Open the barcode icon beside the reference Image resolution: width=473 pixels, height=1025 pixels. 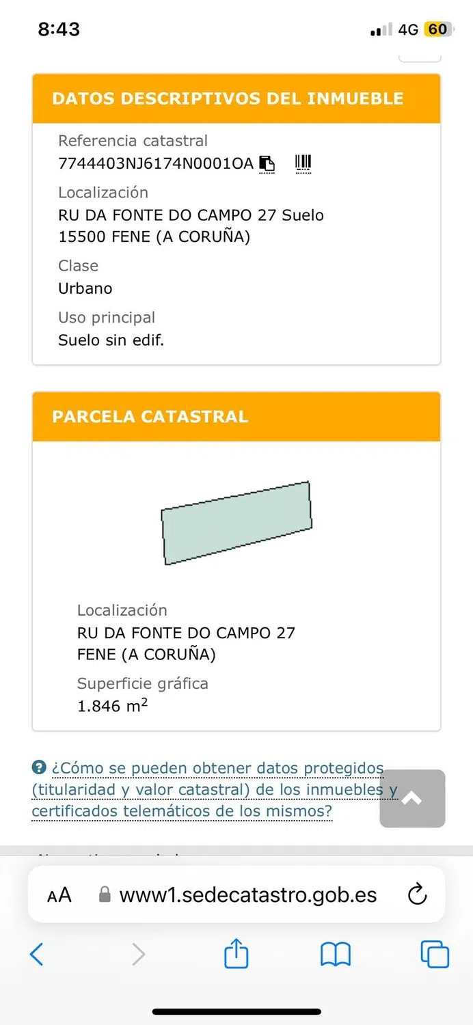coord(303,163)
